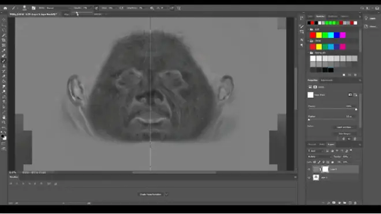Open the layer blend mode dropdown
The width and height of the screenshot is (381, 214).
point(320,156)
